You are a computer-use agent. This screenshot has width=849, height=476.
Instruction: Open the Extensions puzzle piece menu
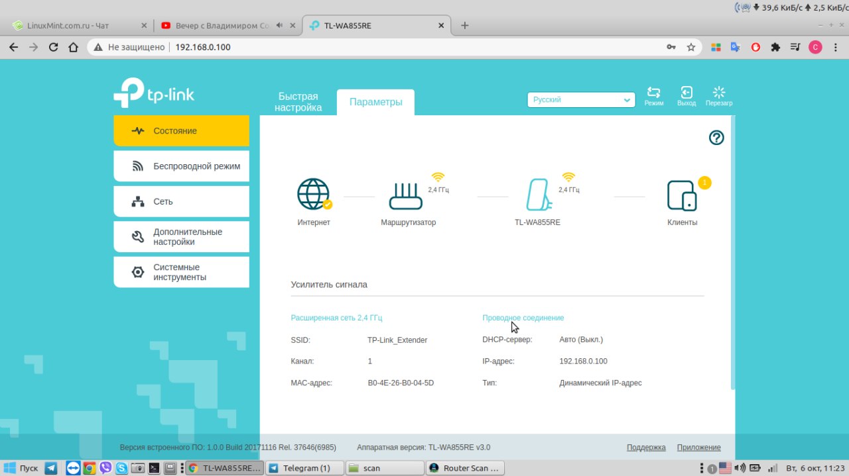pos(775,47)
